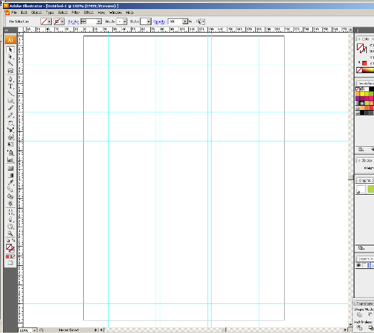The height and width of the screenshot is (333, 374).
Task: Open status bar flyout arrow
Action: coord(96,330)
